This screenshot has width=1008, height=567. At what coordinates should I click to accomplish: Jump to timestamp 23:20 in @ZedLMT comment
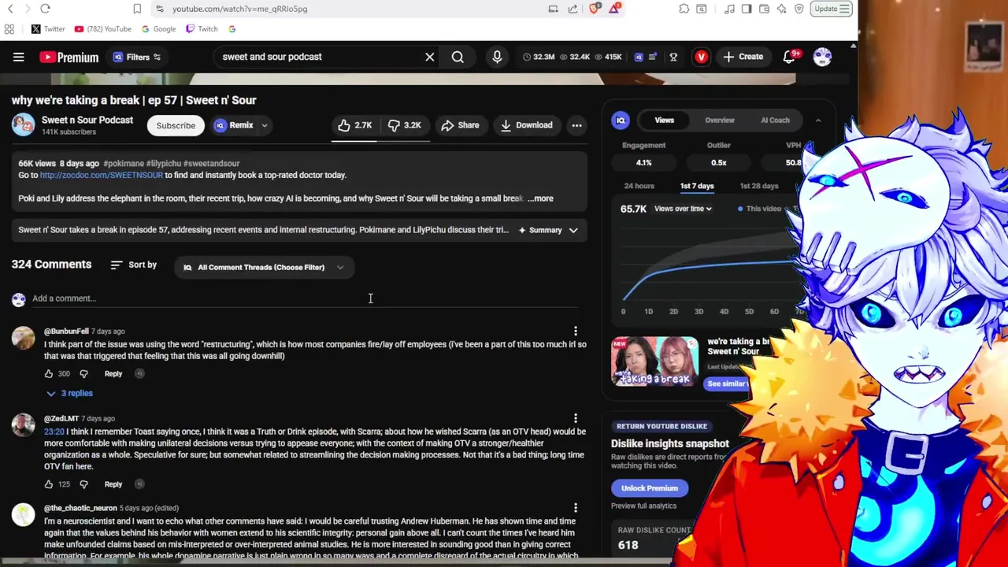point(54,432)
